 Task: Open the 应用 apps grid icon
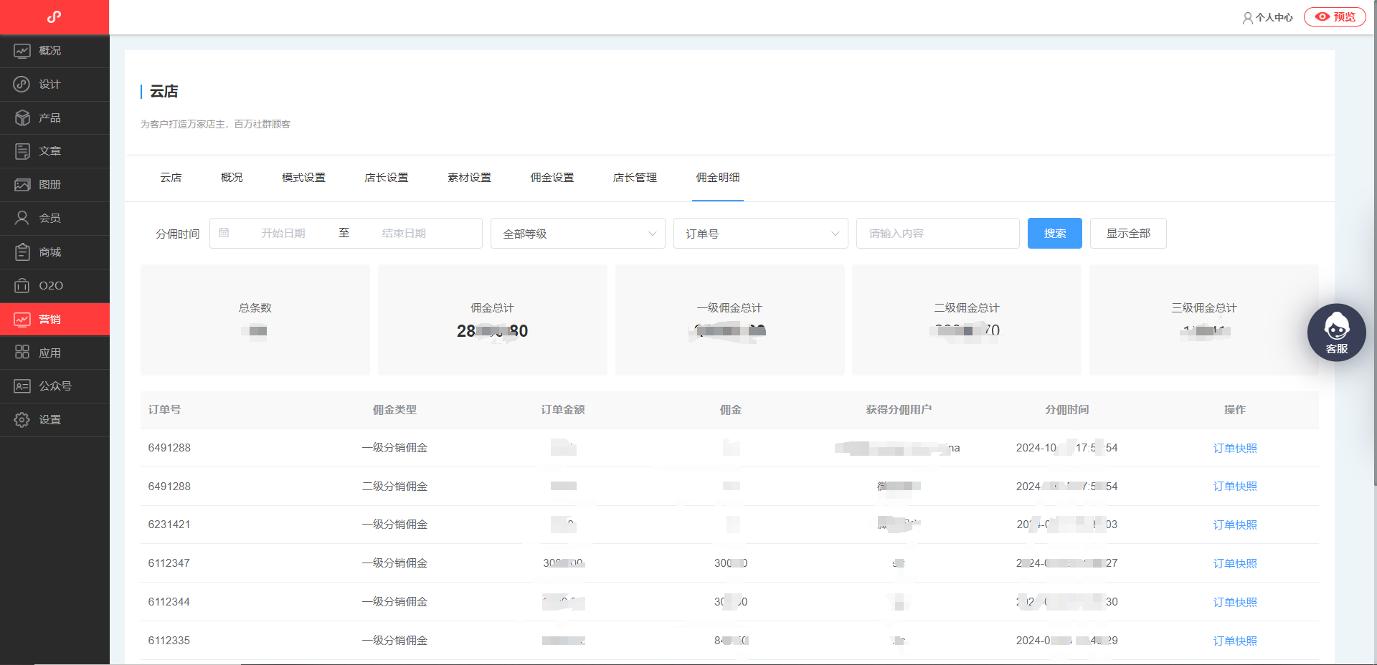click(x=22, y=352)
